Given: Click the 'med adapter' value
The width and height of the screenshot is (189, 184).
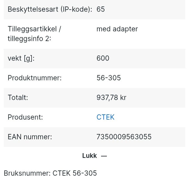Looking at the screenshot, I should point(117,29).
